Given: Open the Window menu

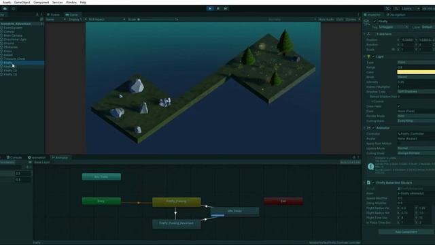Looking at the screenshot, I should pyautogui.click(x=71, y=2).
